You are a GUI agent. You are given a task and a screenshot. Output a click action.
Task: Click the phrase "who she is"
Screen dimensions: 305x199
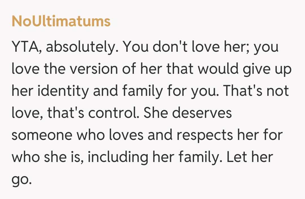click(x=47, y=157)
